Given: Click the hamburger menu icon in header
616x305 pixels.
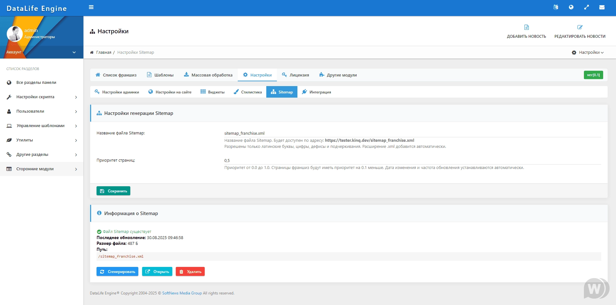Looking at the screenshot, I should 91,7.
